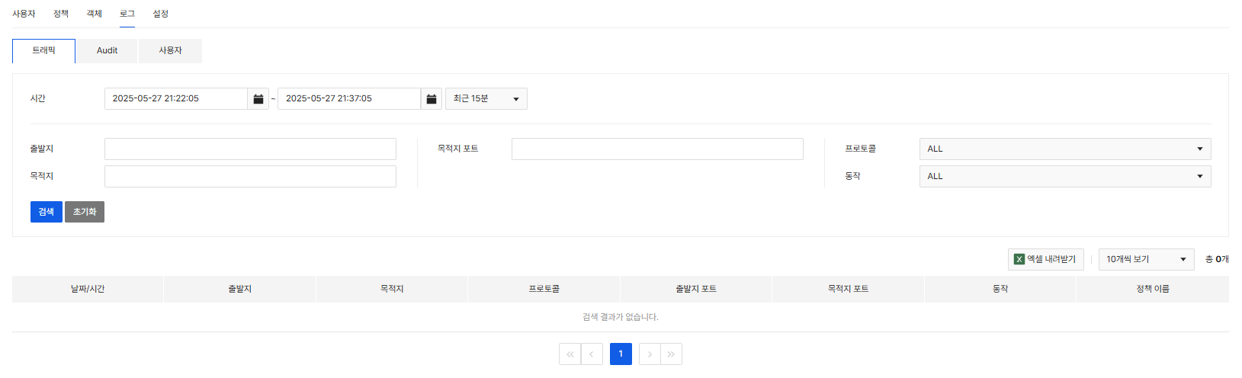This screenshot has width=1242, height=378.
Task: Click the 검색 결과가 없습니다 message
Action: tap(621, 317)
